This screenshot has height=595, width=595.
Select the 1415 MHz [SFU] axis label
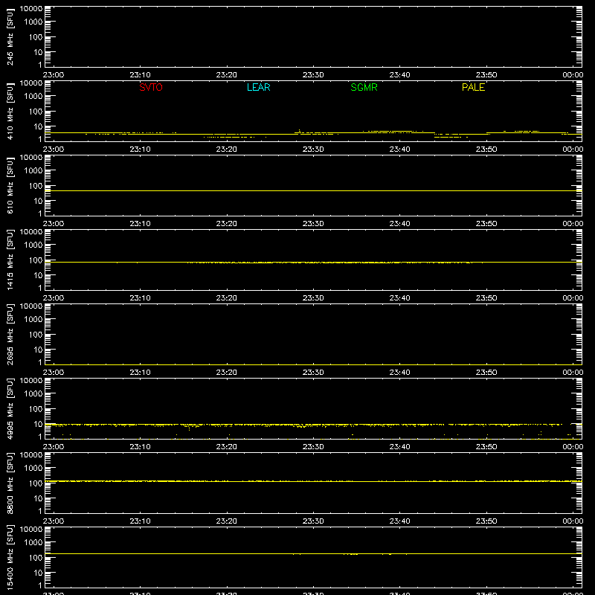(10, 260)
